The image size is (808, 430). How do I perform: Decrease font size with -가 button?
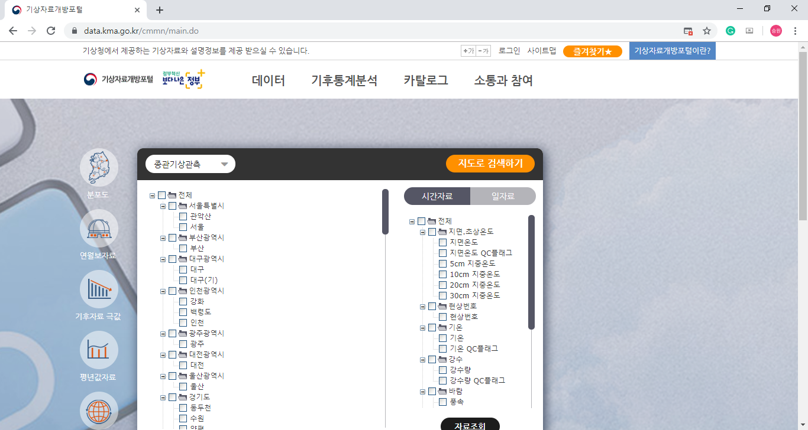(x=483, y=51)
